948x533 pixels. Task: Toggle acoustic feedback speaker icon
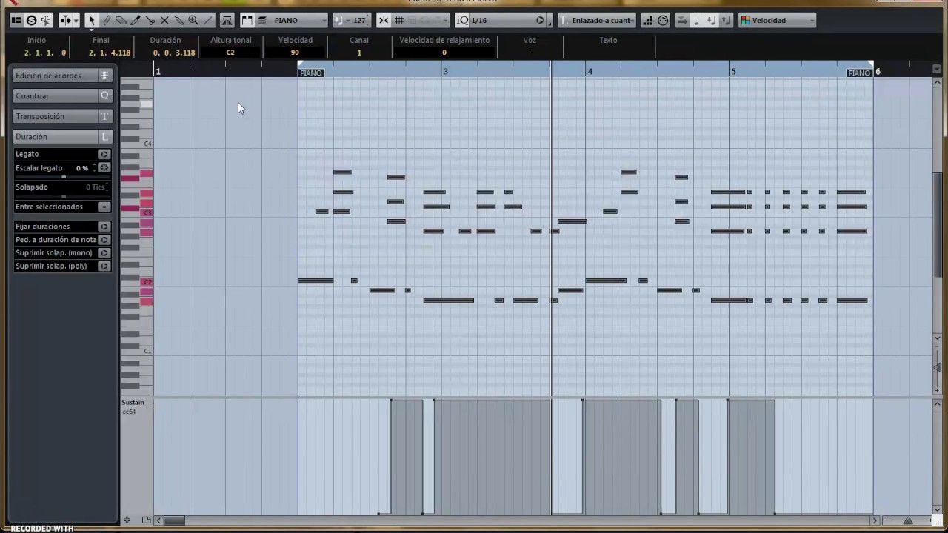point(46,20)
